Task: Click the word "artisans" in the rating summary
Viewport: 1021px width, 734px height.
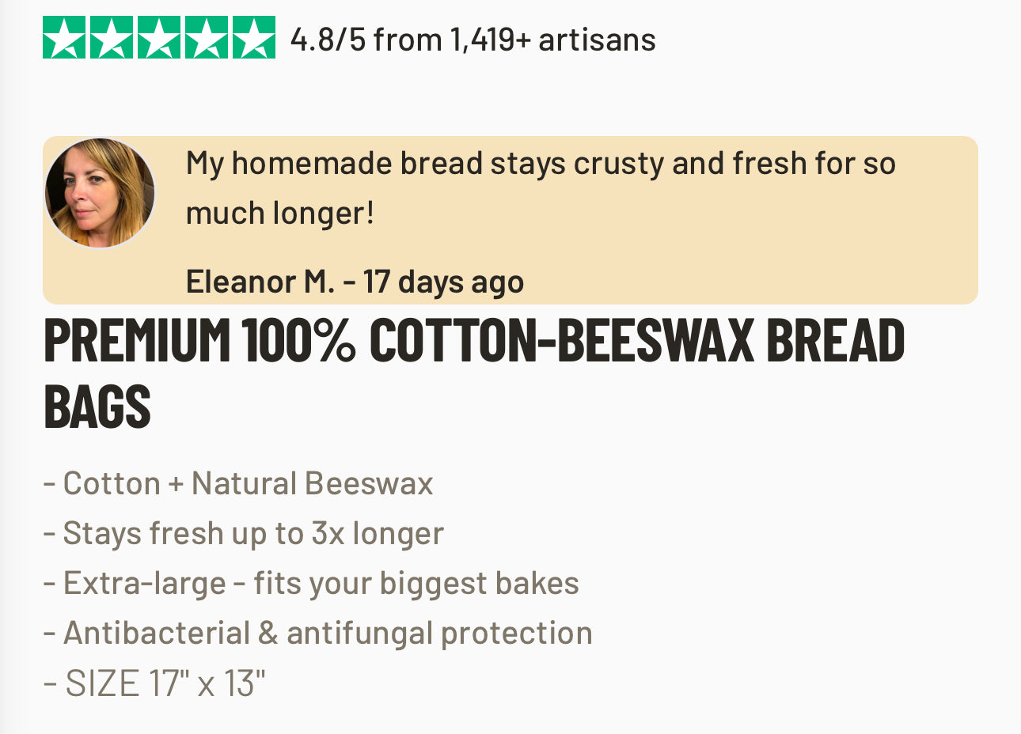Action: [x=597, y=40]
